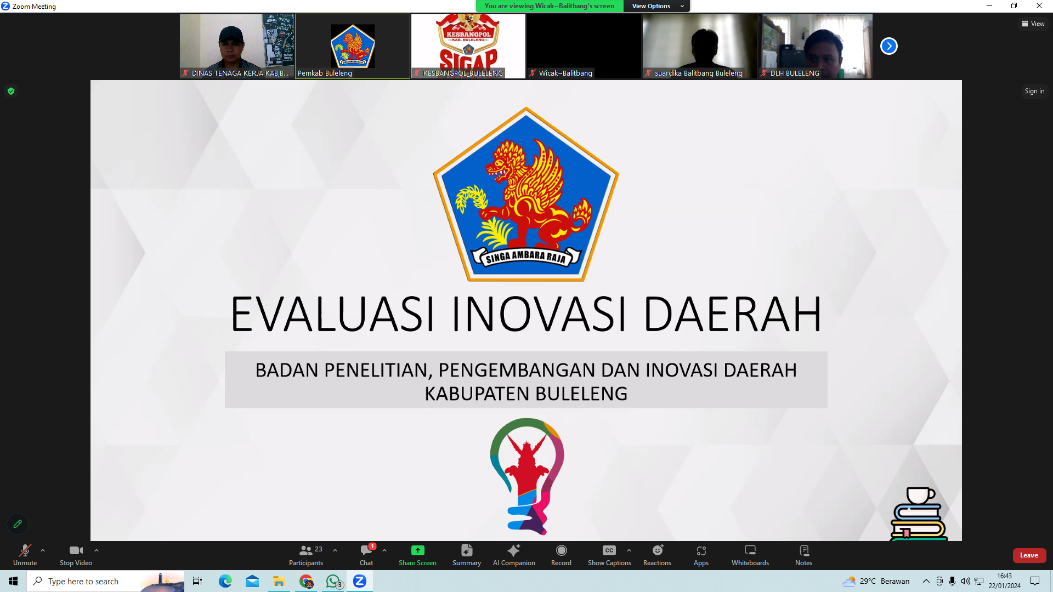Image resolution: width=1053 pixels, height=592 pixels.
Task: Click the green annotation pencil icon
Action: [x=18, y=524]
